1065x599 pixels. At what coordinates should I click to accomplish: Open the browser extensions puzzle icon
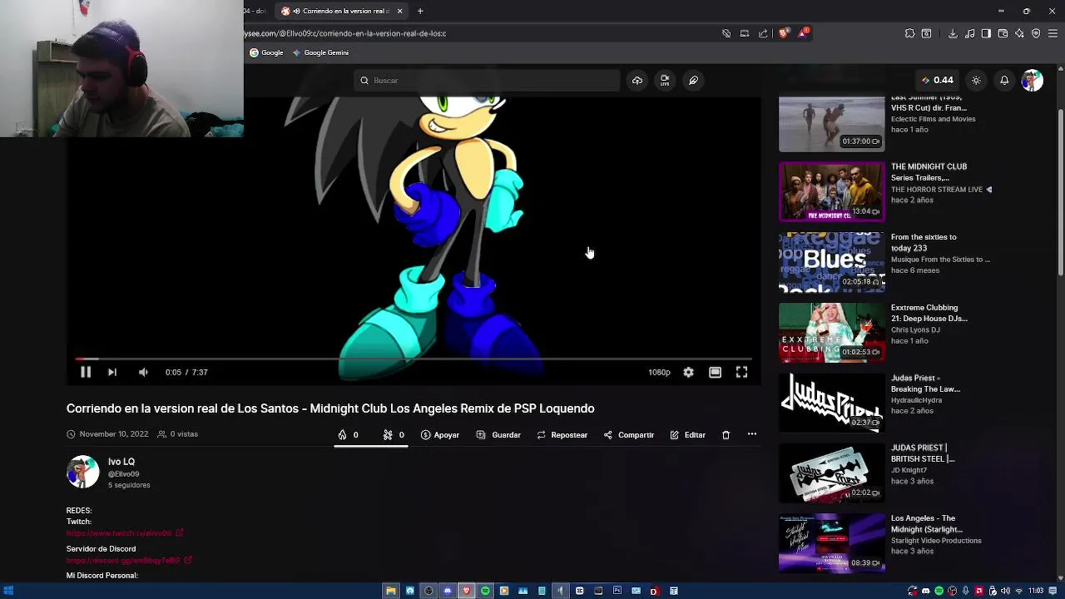click(x=909, y=33)
